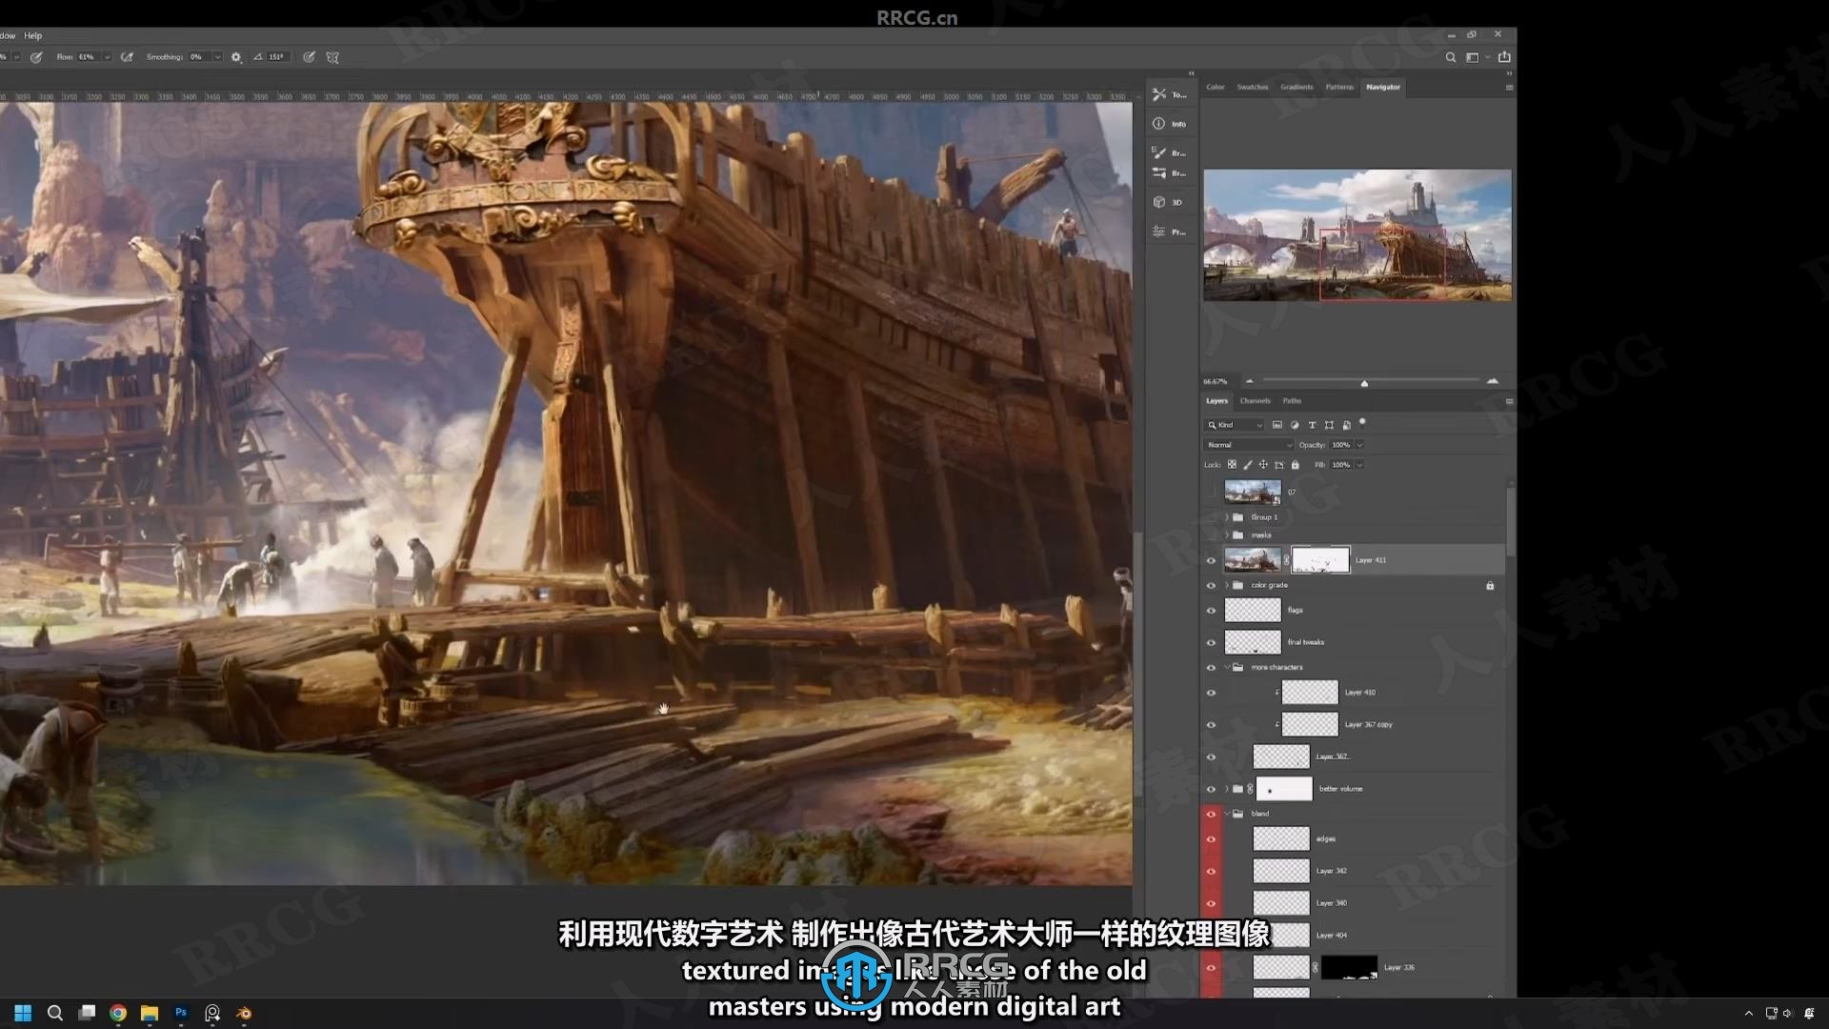Click lock position icon
Viewport: 1829px width, 1029px height.
click(1263, 465)
